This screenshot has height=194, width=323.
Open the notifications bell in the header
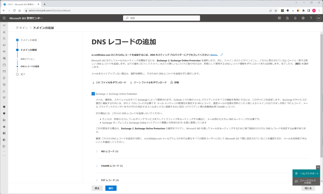[x=295, y=18]
